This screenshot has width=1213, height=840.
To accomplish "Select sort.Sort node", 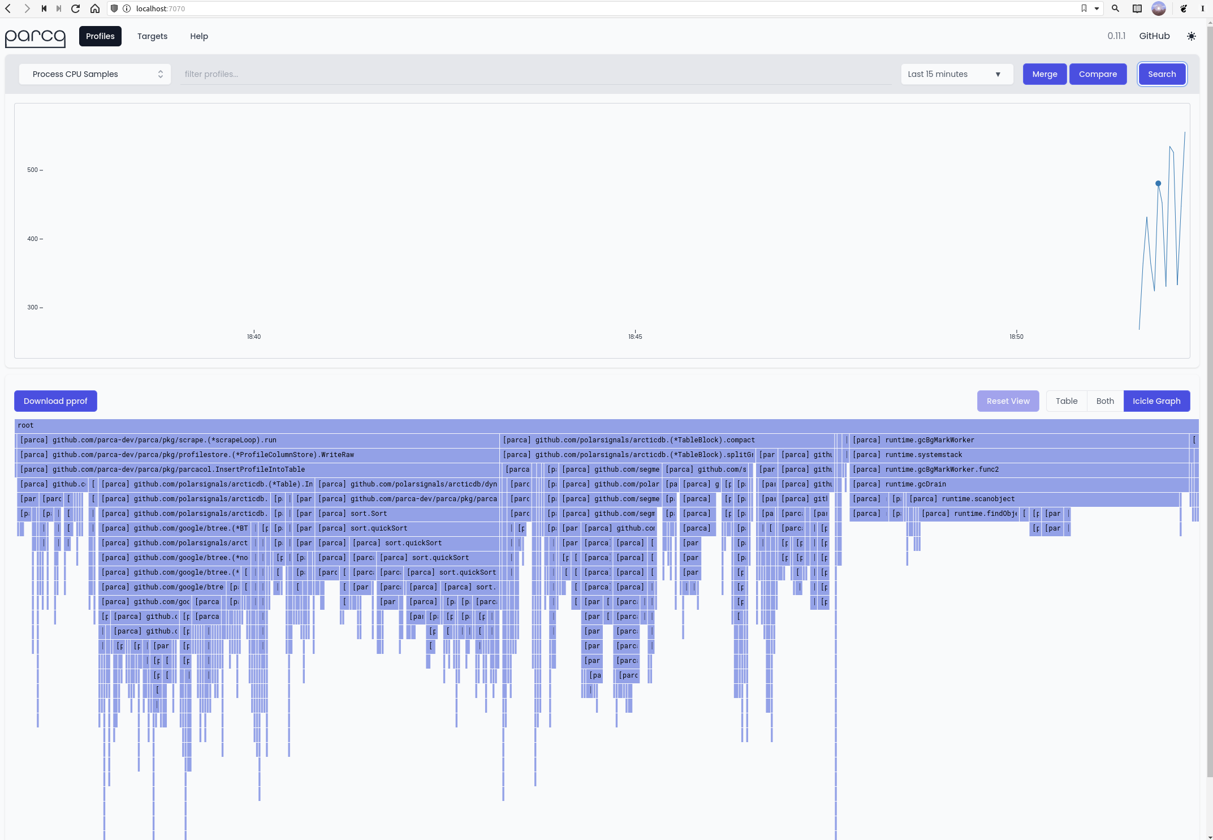I will (x=407, y=514).
